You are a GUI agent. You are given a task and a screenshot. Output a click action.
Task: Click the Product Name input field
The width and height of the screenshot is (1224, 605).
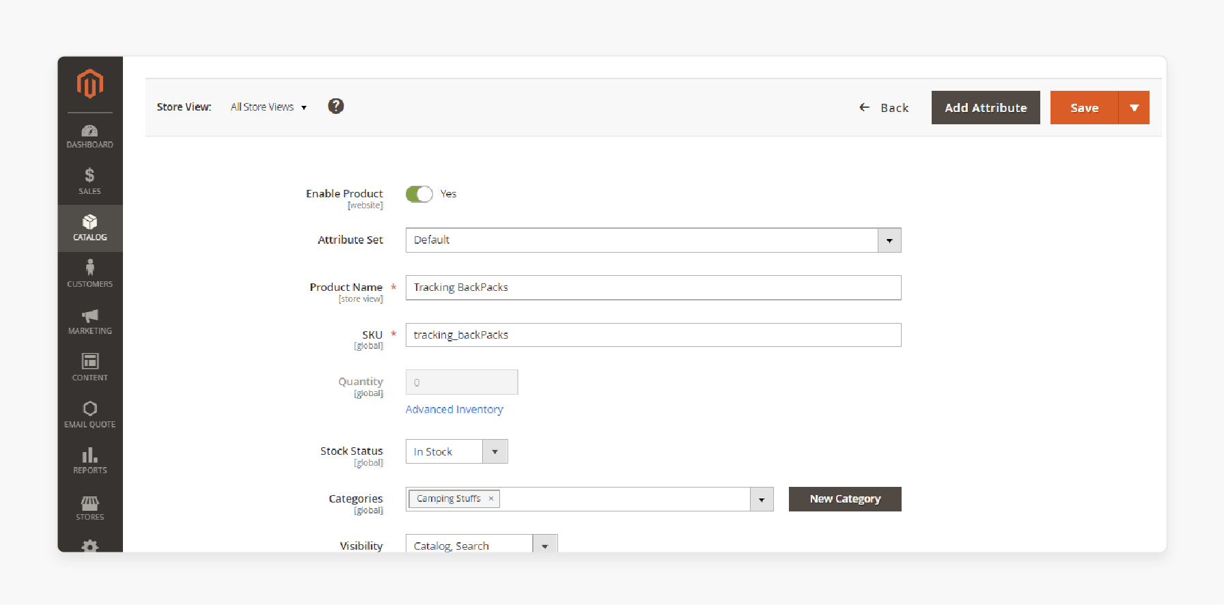653,287
